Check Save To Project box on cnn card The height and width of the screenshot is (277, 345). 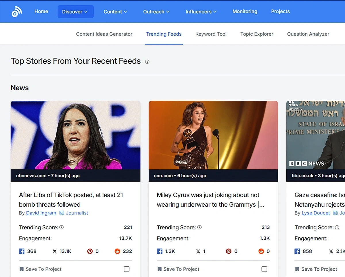click(264, 269)
